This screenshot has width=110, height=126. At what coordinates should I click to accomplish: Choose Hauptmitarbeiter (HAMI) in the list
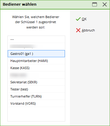click(36, 61)
